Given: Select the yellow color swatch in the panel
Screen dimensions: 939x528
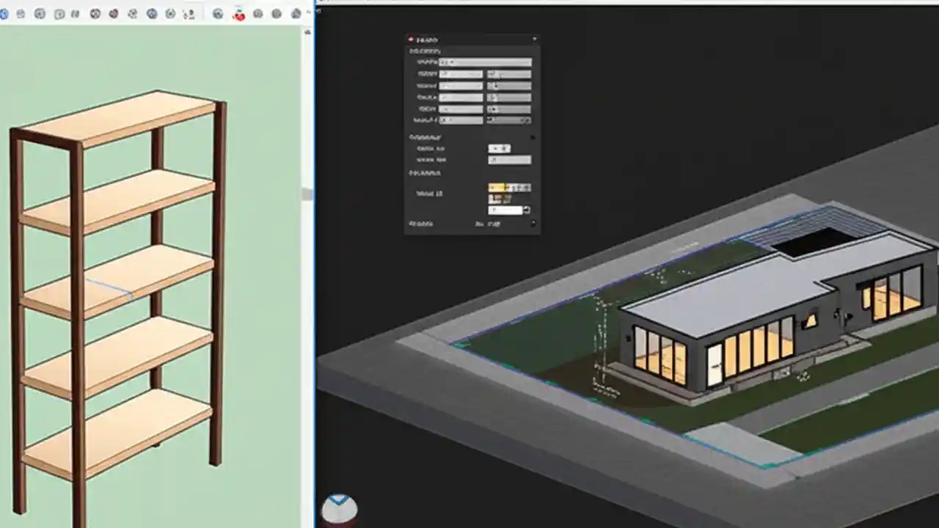Looking at the screenshot, I should coord(497,187).
